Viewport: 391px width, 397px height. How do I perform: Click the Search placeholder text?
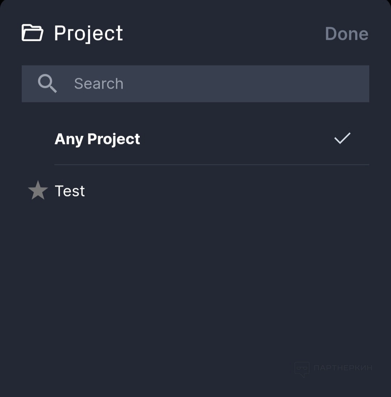coord(98,84)
